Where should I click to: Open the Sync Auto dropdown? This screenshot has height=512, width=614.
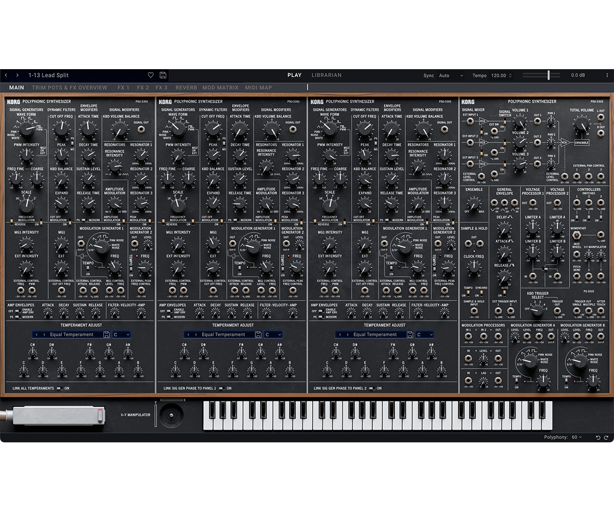[450, 75]
